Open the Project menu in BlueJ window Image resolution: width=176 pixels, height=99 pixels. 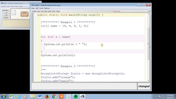[3, 6]
